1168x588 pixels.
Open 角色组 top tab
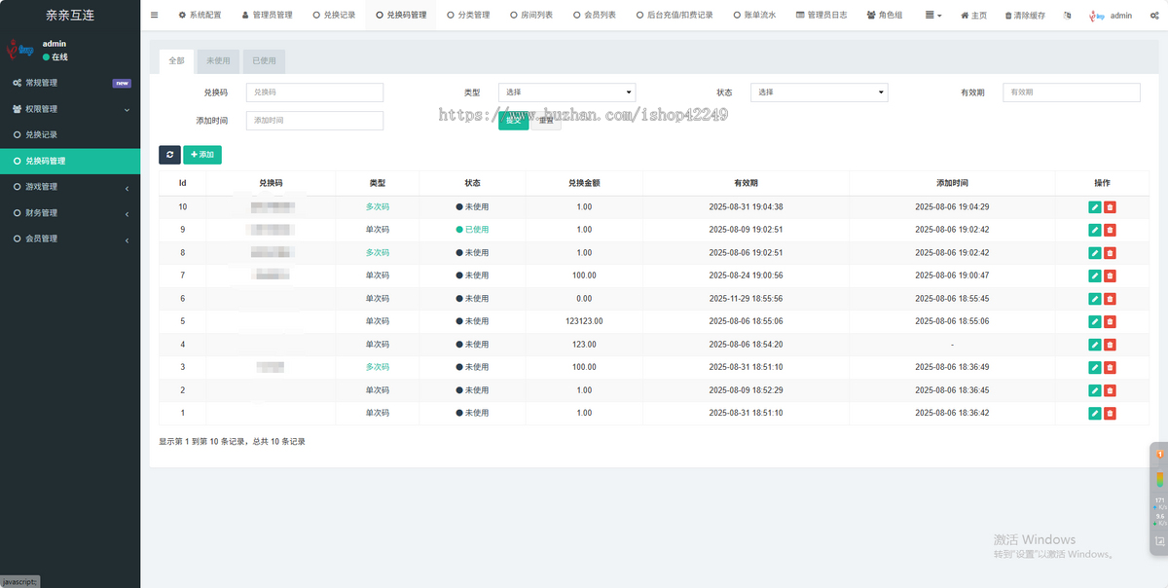point(884,16)
